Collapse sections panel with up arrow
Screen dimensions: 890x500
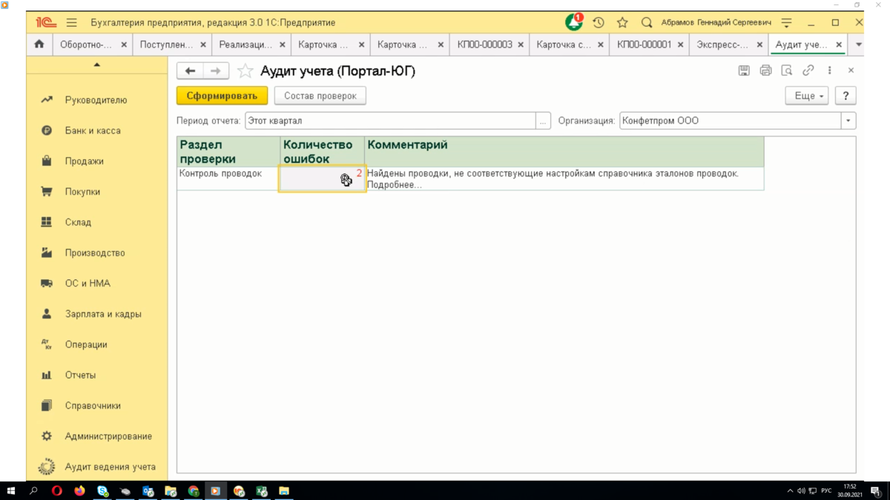96,65
